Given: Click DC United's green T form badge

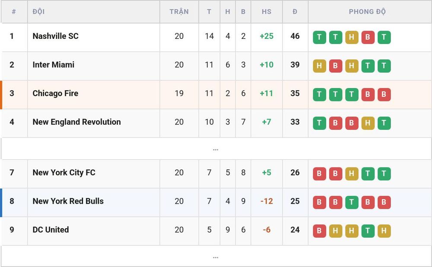Looking at the screenshot, I should click(368, 231).
